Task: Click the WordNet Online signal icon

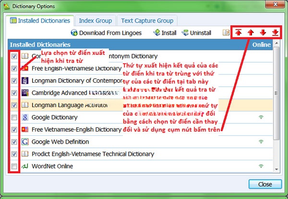Action: tap(261, 166)
